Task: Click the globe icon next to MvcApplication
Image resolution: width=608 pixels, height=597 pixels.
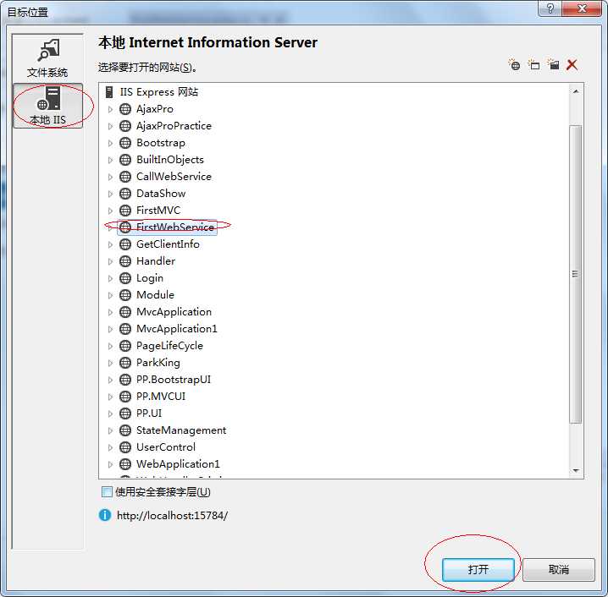Action: 125,312
